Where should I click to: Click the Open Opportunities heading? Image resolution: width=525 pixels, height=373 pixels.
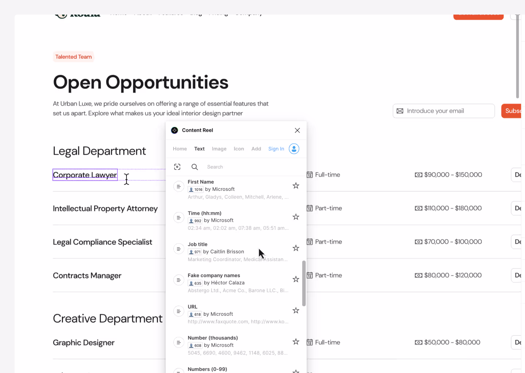pyautogui.click(x=141, y=82)
